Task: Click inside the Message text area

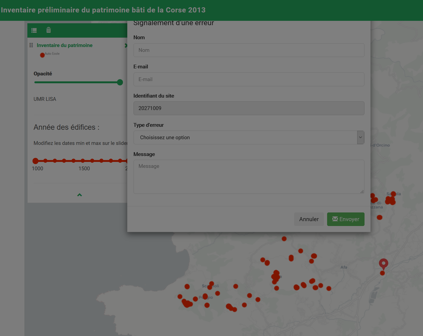Action: coord(249,177)
